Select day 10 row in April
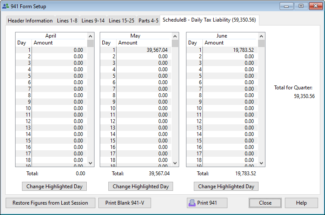This screenshot has width=325, height=215. click(52, 108)
